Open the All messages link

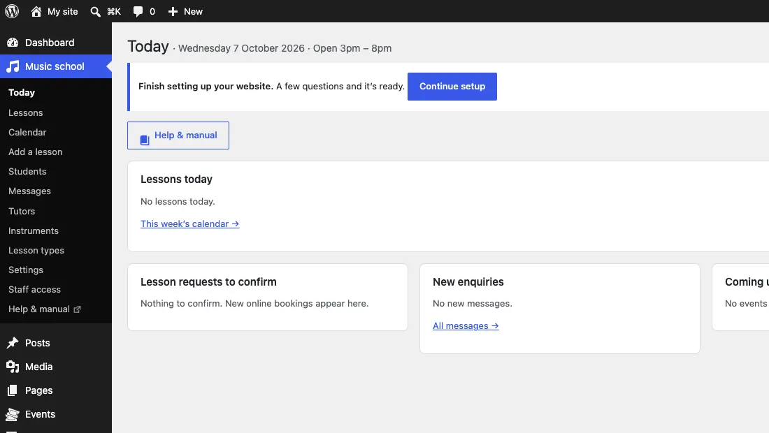click(466, 325)
